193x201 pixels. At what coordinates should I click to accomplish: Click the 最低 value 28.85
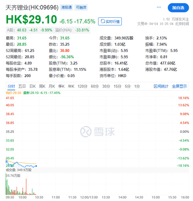point(22,44)
